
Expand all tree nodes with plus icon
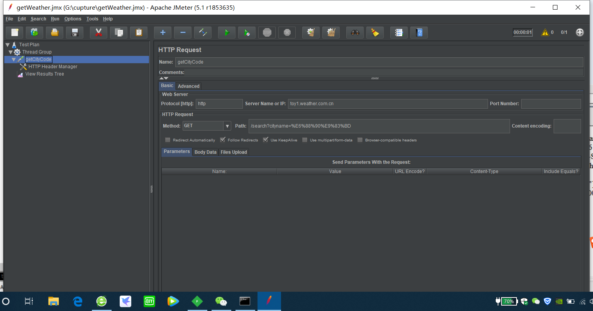[x=163, y=33]
